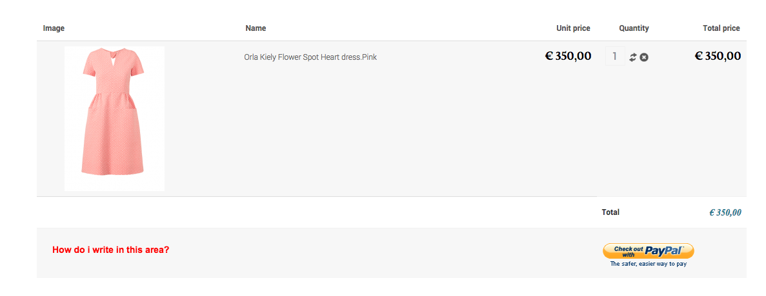
Task: Click 'The safer, easier way to pay' text
Action: point(648,264)
